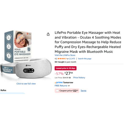Click the Oculax product box image
This screenshot has width=124, height=124.
point(18,46)
